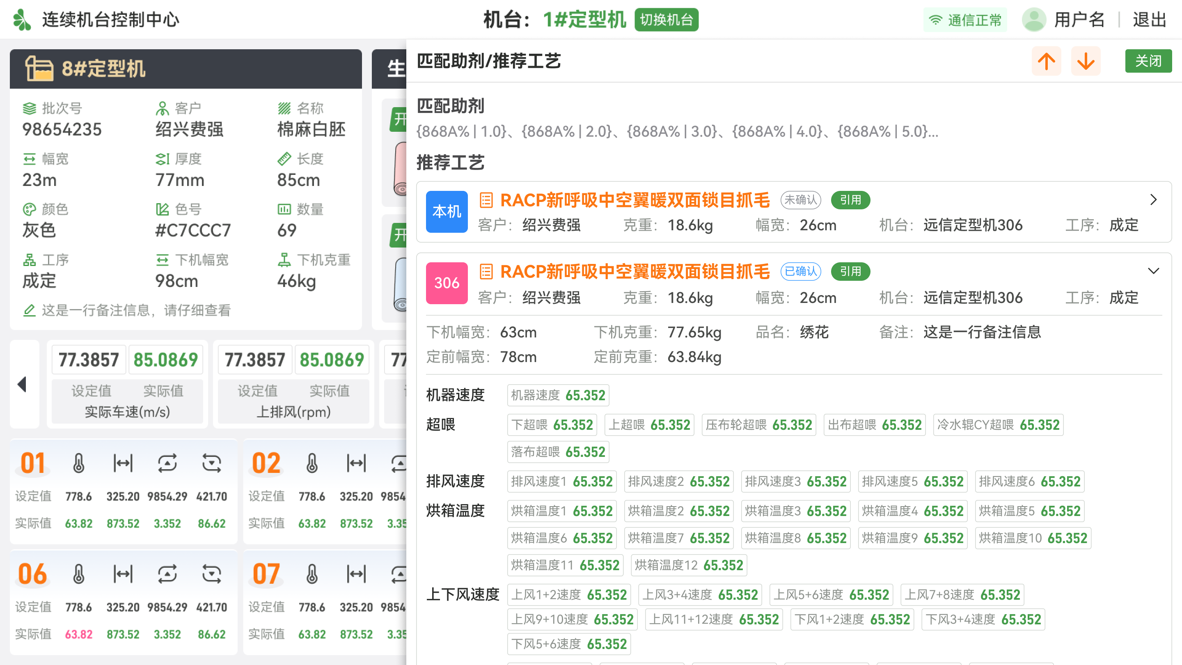Click 引用 on the 本机 recipe

[x=850, y=200]
